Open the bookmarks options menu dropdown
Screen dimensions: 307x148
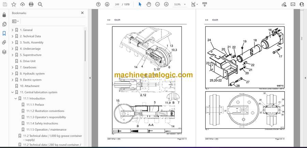click(16, 21)
